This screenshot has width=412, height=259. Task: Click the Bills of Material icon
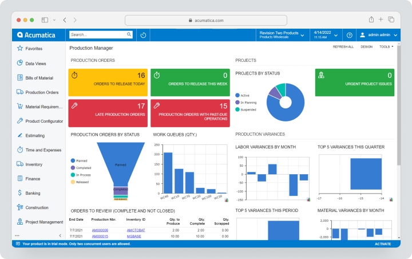20,77
